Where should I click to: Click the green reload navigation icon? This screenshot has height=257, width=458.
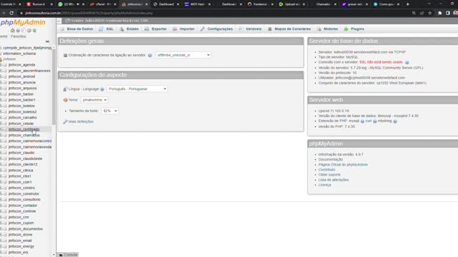[x=34, y=30]
